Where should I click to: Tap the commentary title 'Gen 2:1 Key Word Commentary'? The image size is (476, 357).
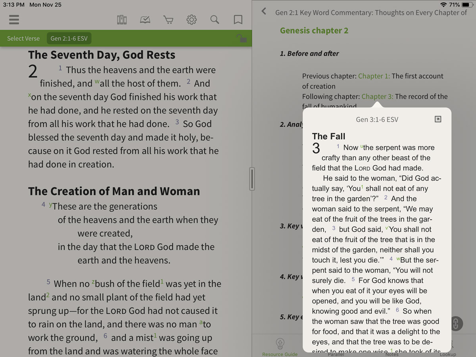[371, 13]
